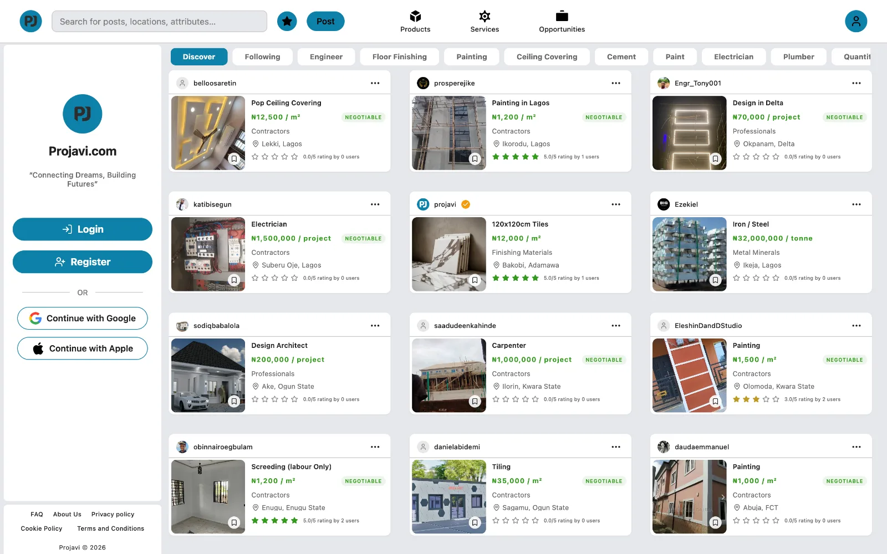Screen dimensions: 887x554
Task: Bookmark the Design in Delta post
Action: [715, 159]
